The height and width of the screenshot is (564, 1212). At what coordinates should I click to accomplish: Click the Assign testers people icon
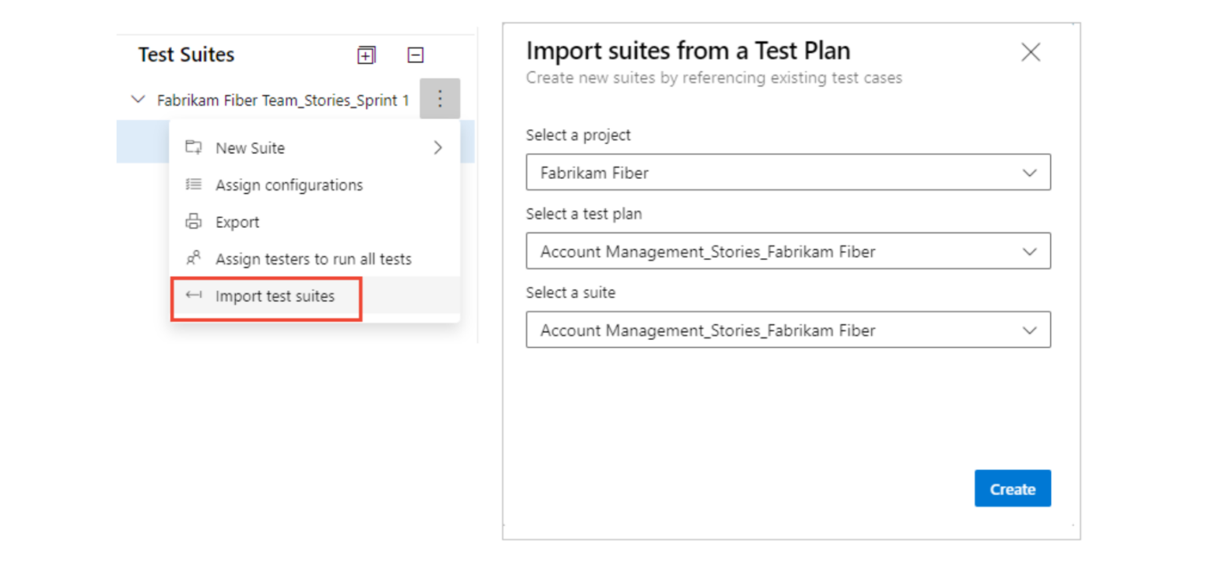coord(193,259)
